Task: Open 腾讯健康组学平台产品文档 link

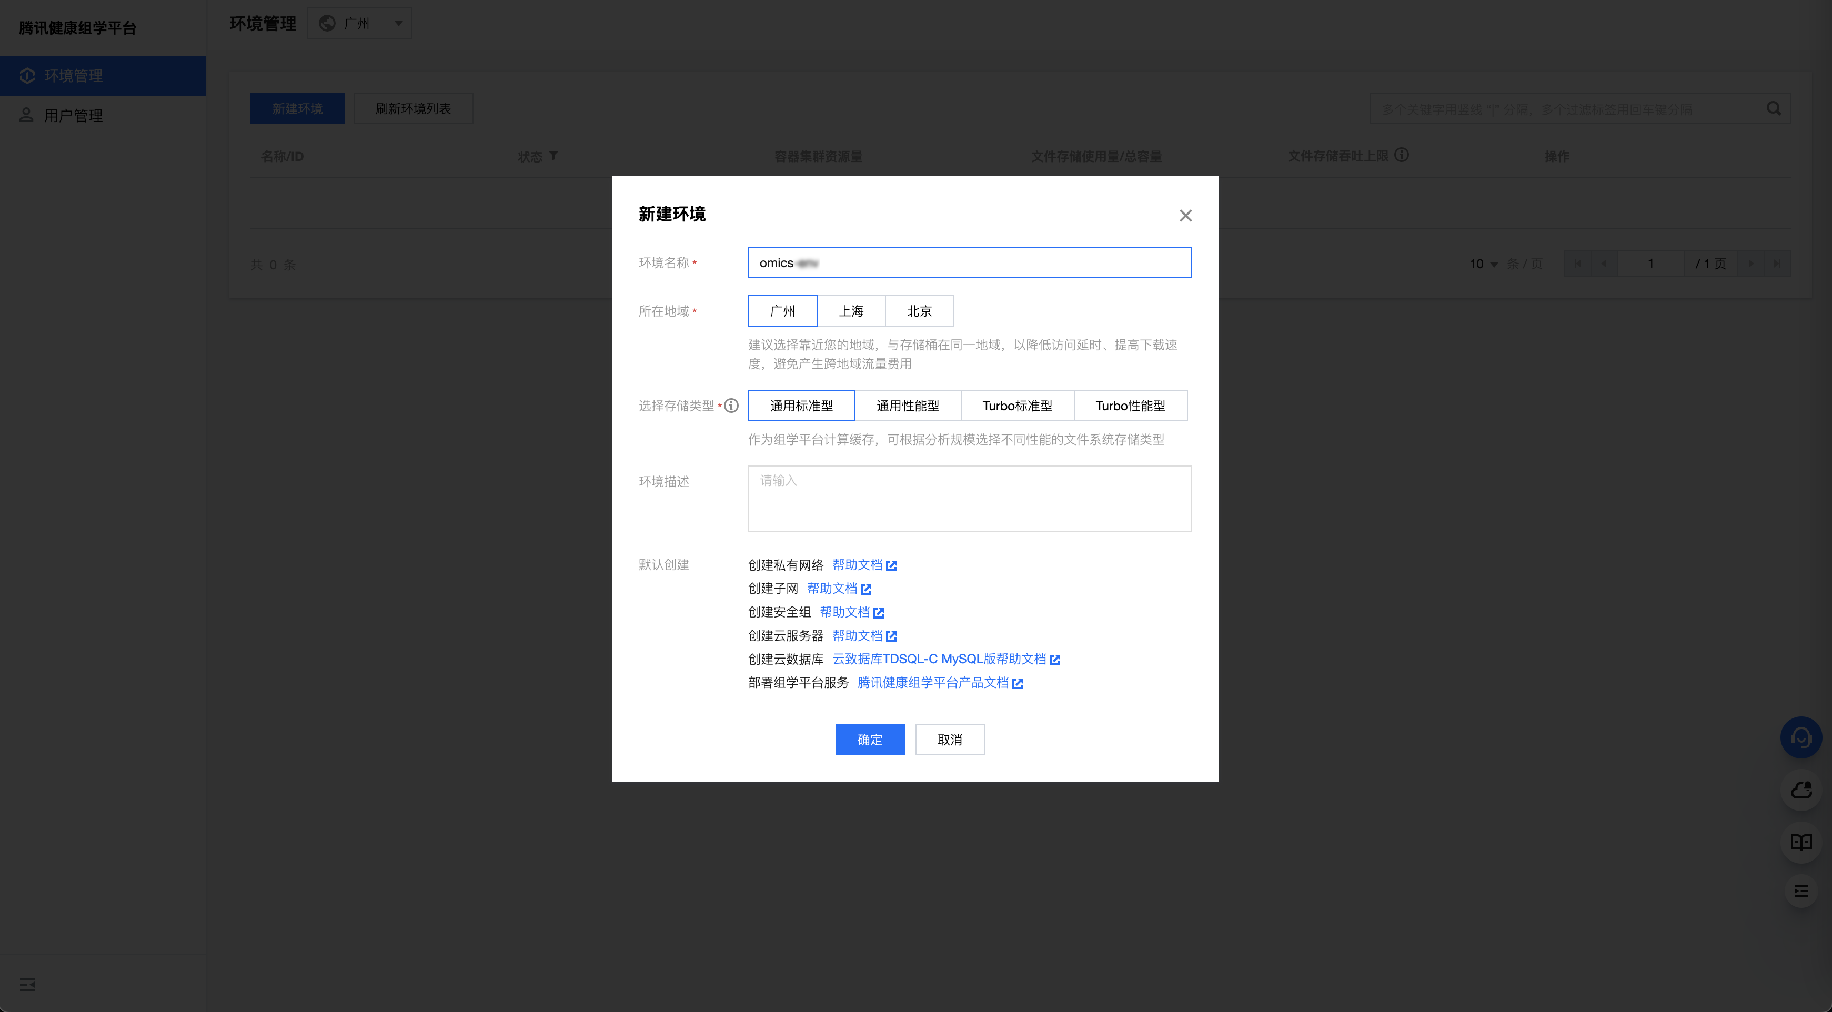Action: coord(933,682)
